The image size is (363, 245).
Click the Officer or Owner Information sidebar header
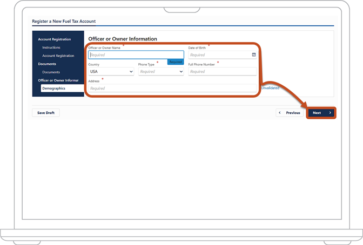[58, 80]
